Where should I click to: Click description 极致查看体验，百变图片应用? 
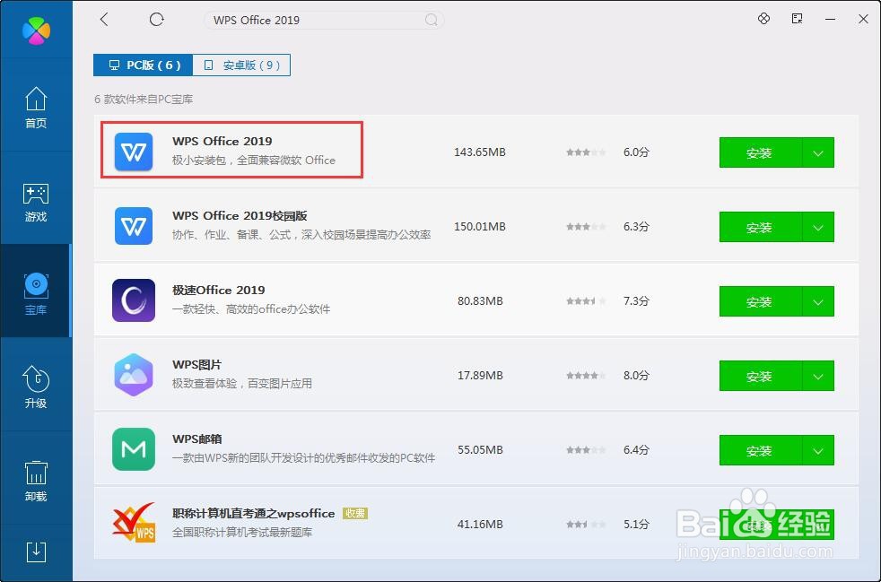tap(241, 384)
